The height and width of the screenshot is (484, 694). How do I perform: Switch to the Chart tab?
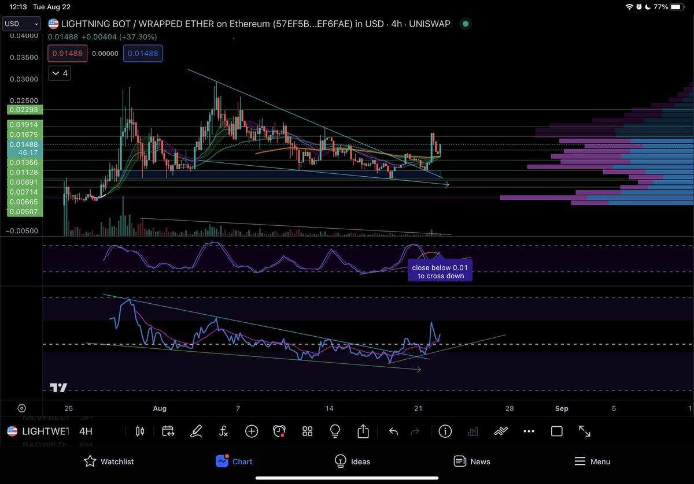click(x=234, y=461)
